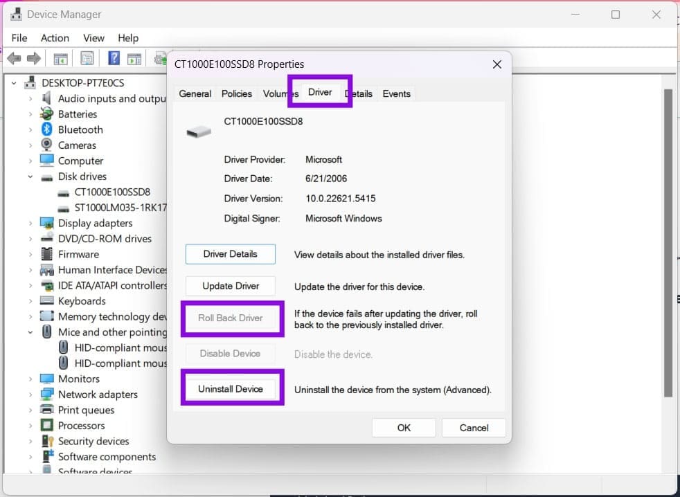This screenshot has height=497, width=680.
Task: Select the Driver tab
Action: pos(320,92)
